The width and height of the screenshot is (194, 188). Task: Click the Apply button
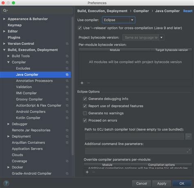(x=162, y=184)
